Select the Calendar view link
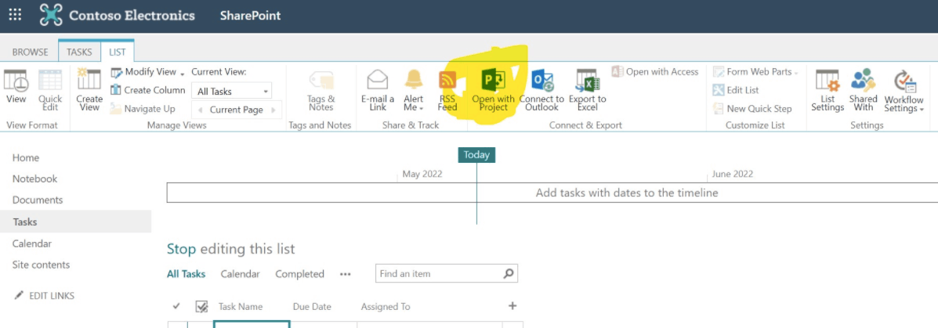The image size is (938, 328). pos(240,274)
